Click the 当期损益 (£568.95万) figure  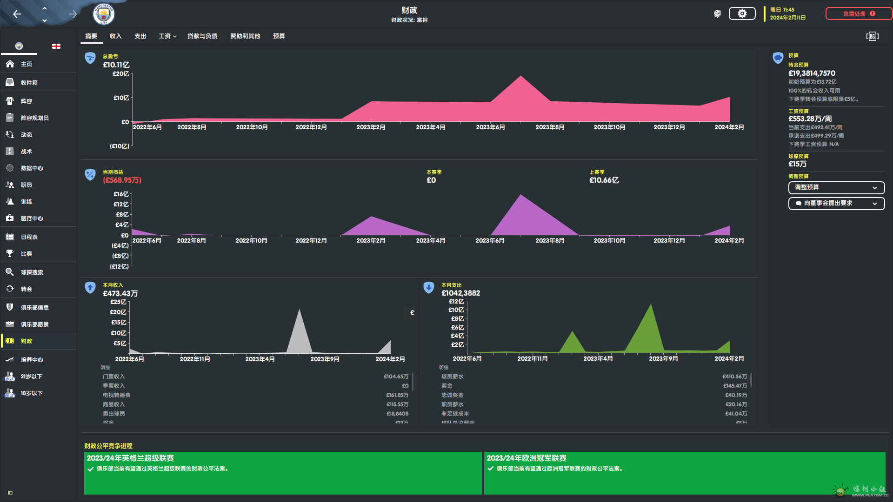[122, 180]
